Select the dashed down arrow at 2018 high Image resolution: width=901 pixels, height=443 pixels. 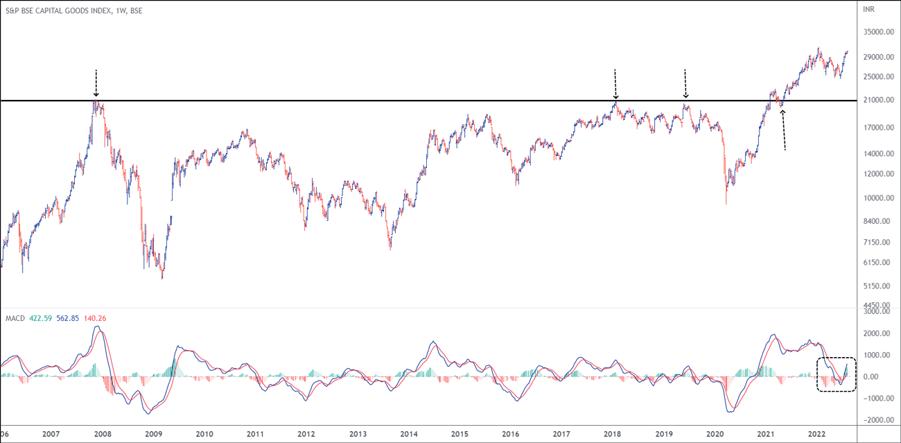(x=615, y=85)
